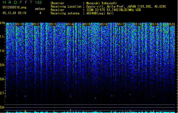Click the meteor echo between 0517 and 0518
Viewport: 178px width, 113px height.
130,95
